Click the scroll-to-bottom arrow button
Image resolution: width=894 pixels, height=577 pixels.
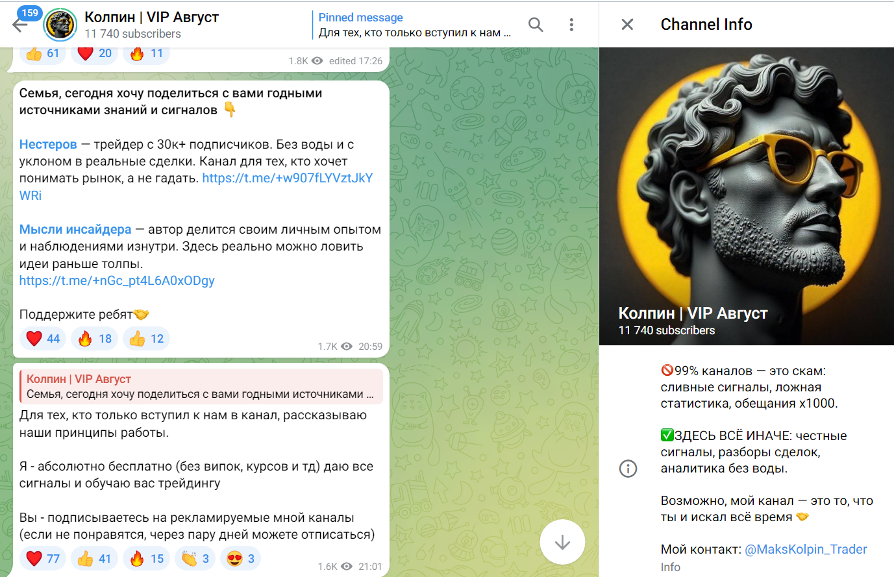tap(562, 542)
